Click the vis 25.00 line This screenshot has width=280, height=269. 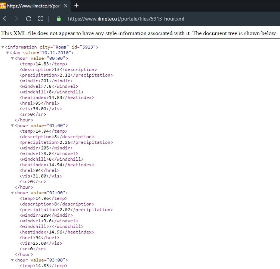(41, 243)
